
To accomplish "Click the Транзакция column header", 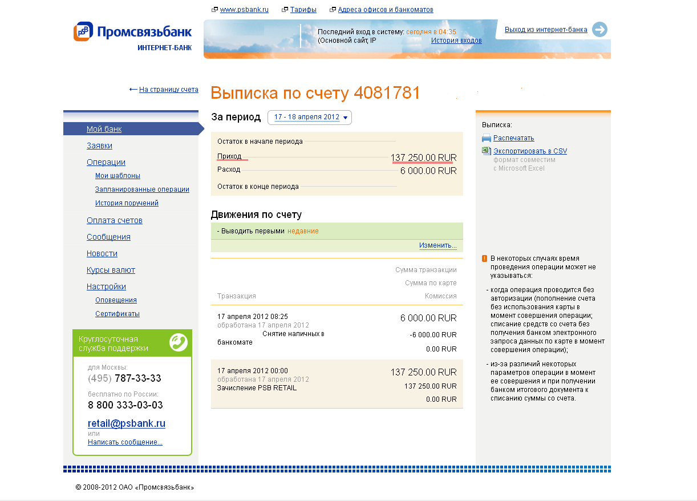I will coord(237,296).
